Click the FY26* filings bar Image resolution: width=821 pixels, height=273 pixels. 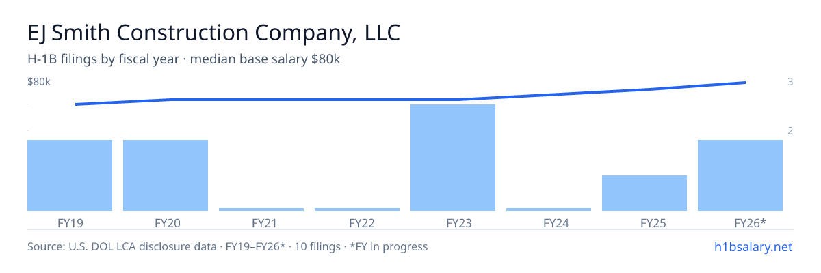tap(740, 175)
